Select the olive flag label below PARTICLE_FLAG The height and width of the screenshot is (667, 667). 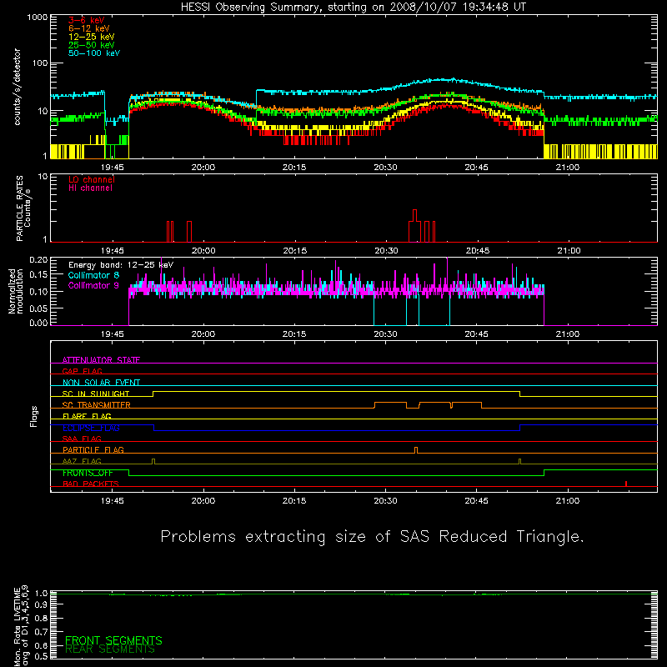pos(82,461)
